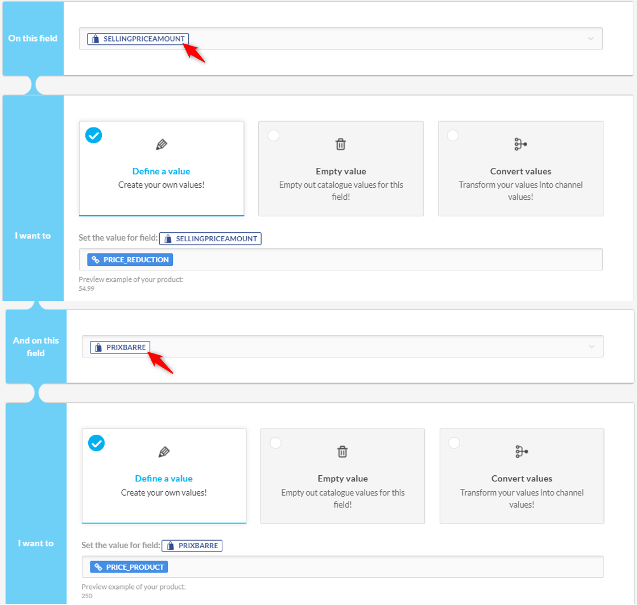Click the first checked Define a value checkmark

coord(93,135)
